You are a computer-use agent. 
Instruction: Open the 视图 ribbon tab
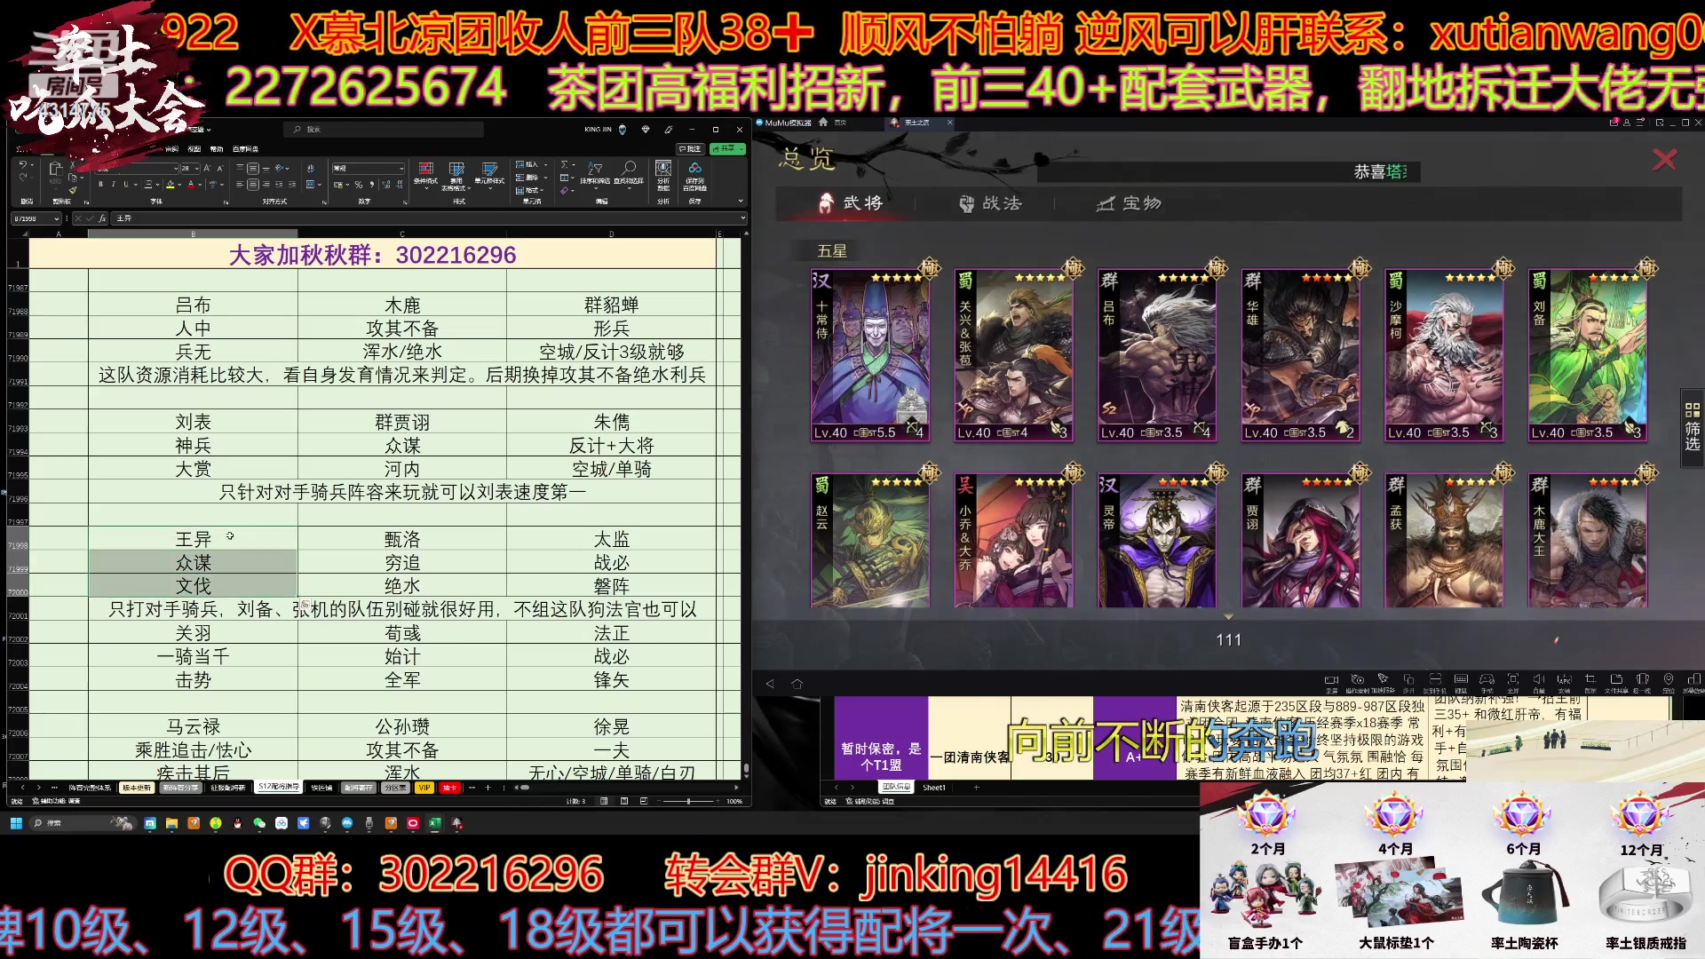pos(194,149)
